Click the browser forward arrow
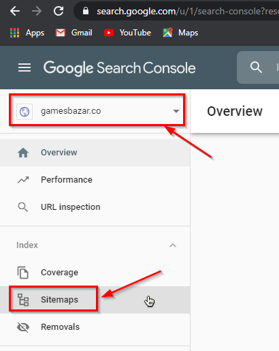Viewport: 279px width, 351px height. [x=37, y=11]
